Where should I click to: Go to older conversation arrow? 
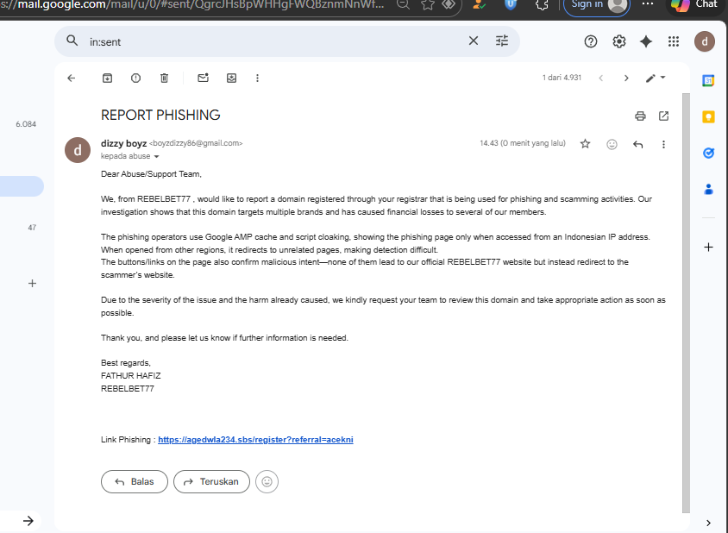point(626,78)
